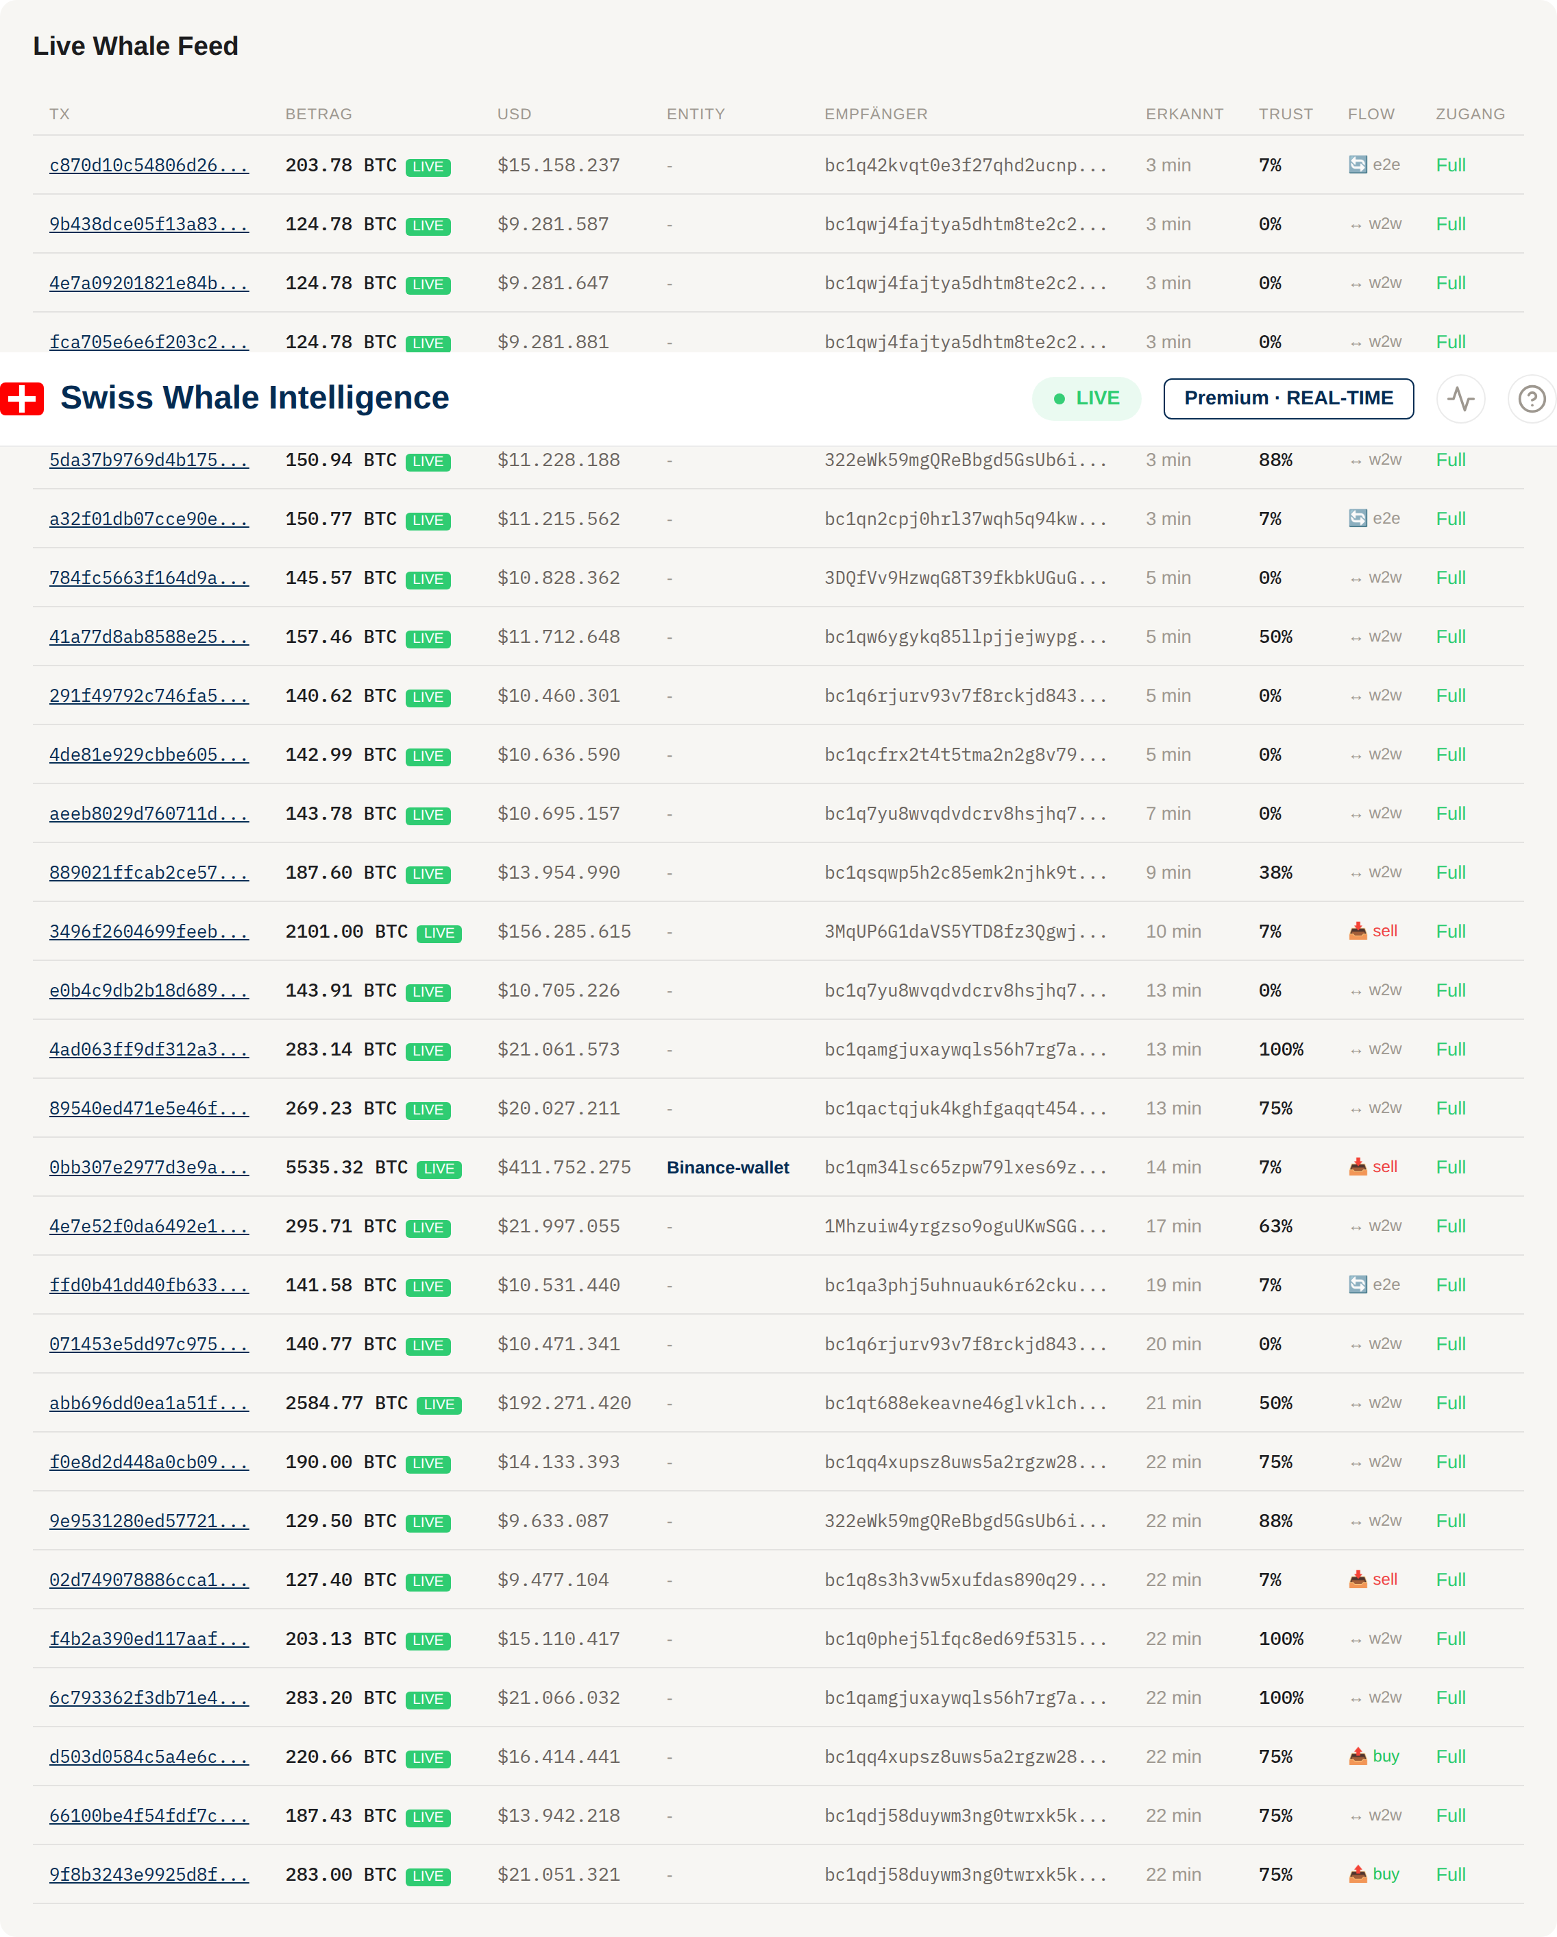Viewport: 1557px width, 1937px height.
Task: Click the LIVE badge on the 203.78 BTC transaction
Action: tap(428, 166)
